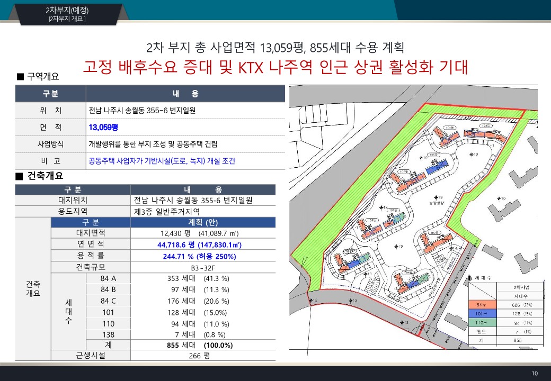Click the '계획 (안)' column header

click(203, 222)
